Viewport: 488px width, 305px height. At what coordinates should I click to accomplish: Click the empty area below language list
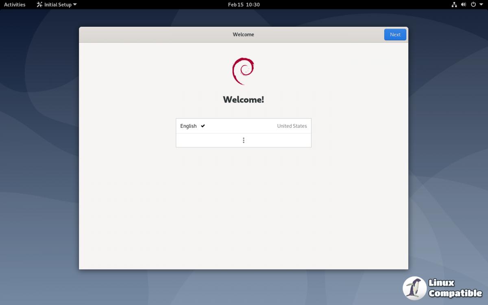click(x=243, y=203)
